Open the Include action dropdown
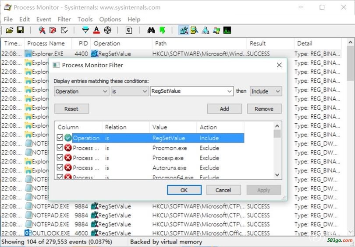This screenshot has height=247, width=355. [x=266, y=91]
